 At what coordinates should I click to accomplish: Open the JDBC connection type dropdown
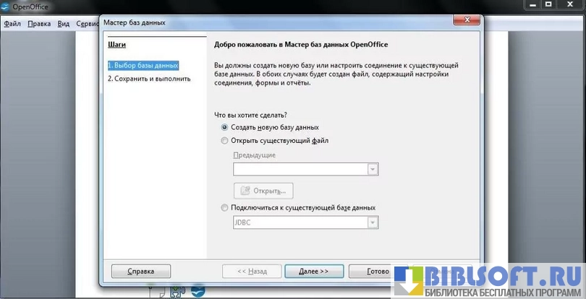(x=373, y=223)
